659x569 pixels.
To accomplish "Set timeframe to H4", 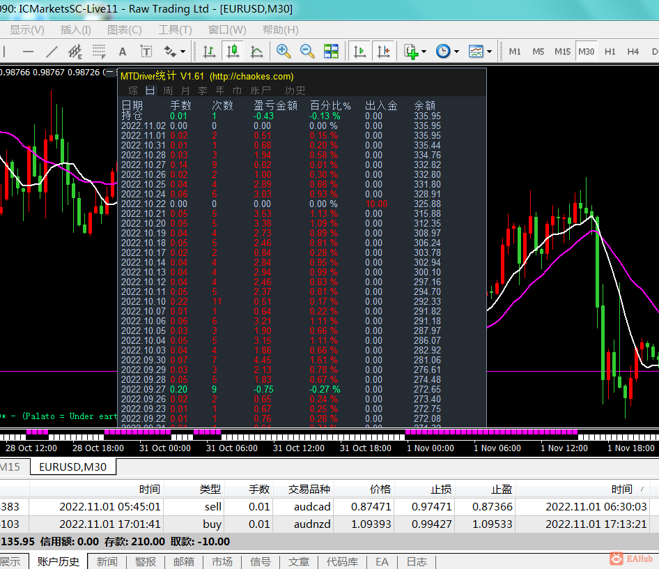I will pyautogui.click(x=633, y=52).
